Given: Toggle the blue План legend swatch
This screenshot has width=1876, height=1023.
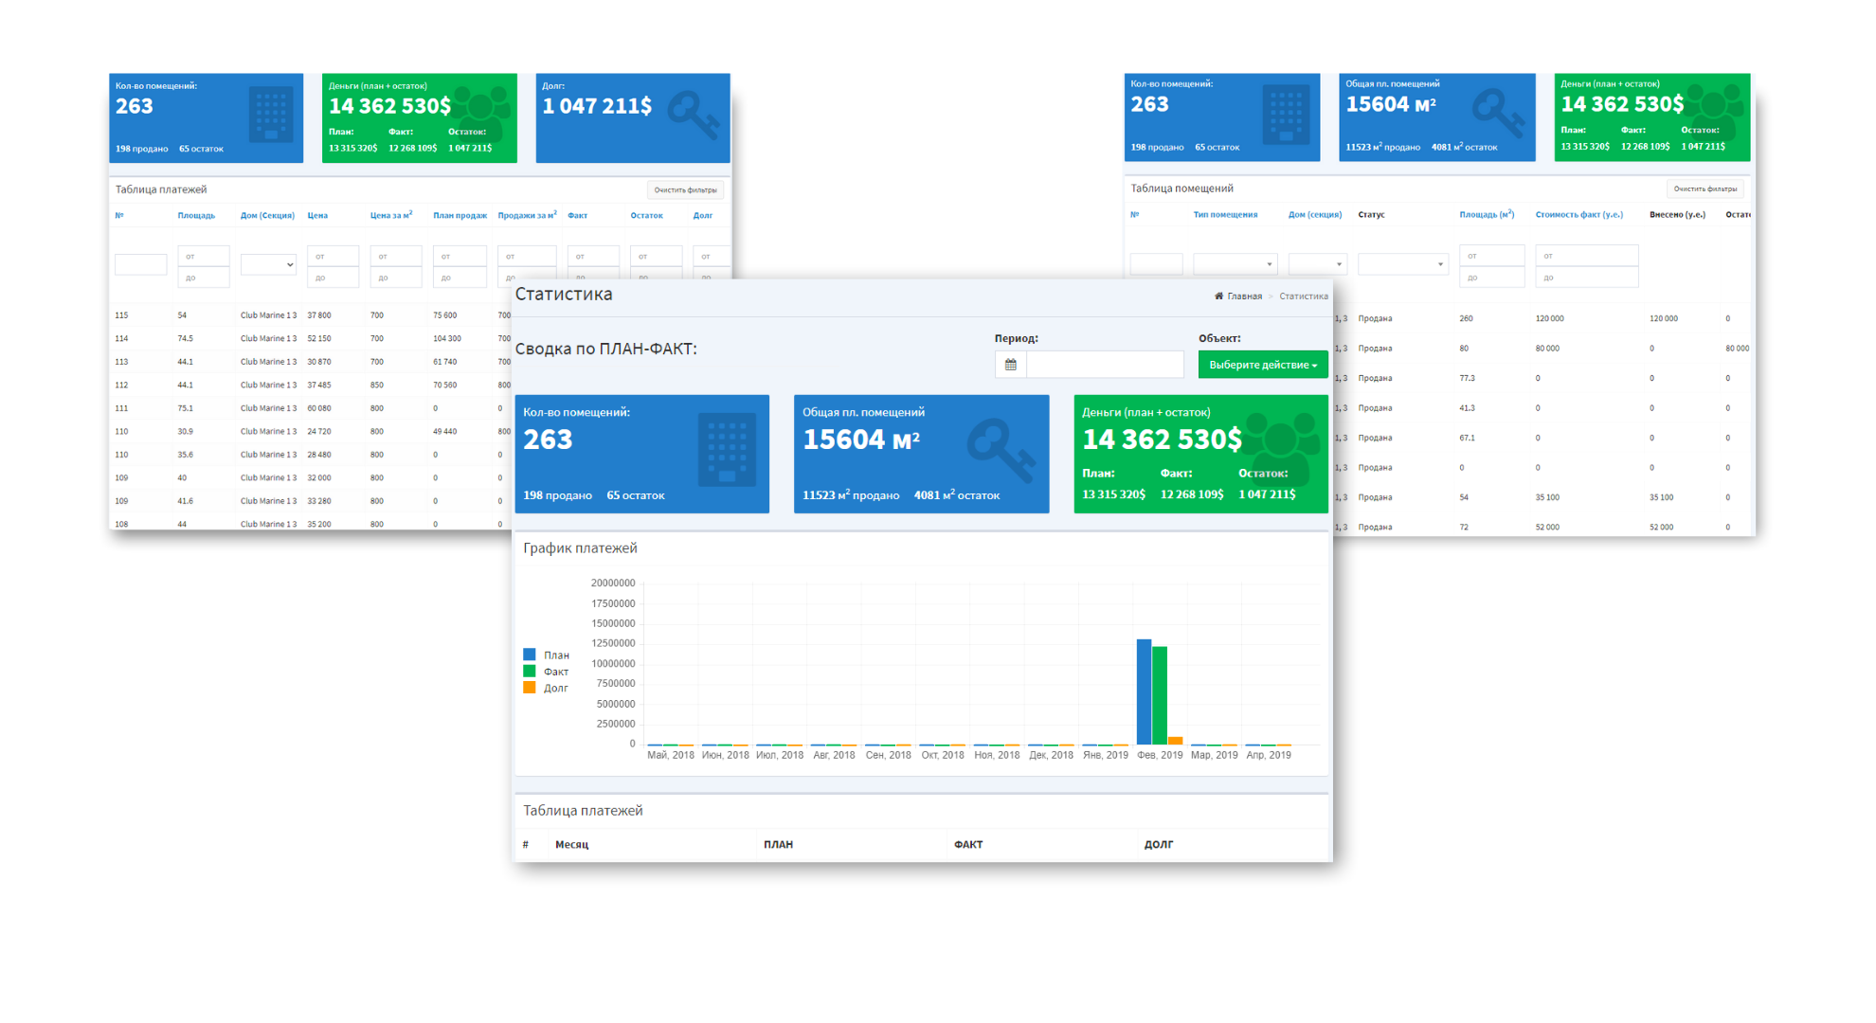Looking at the screenshot, I should [x=530, y=655].
